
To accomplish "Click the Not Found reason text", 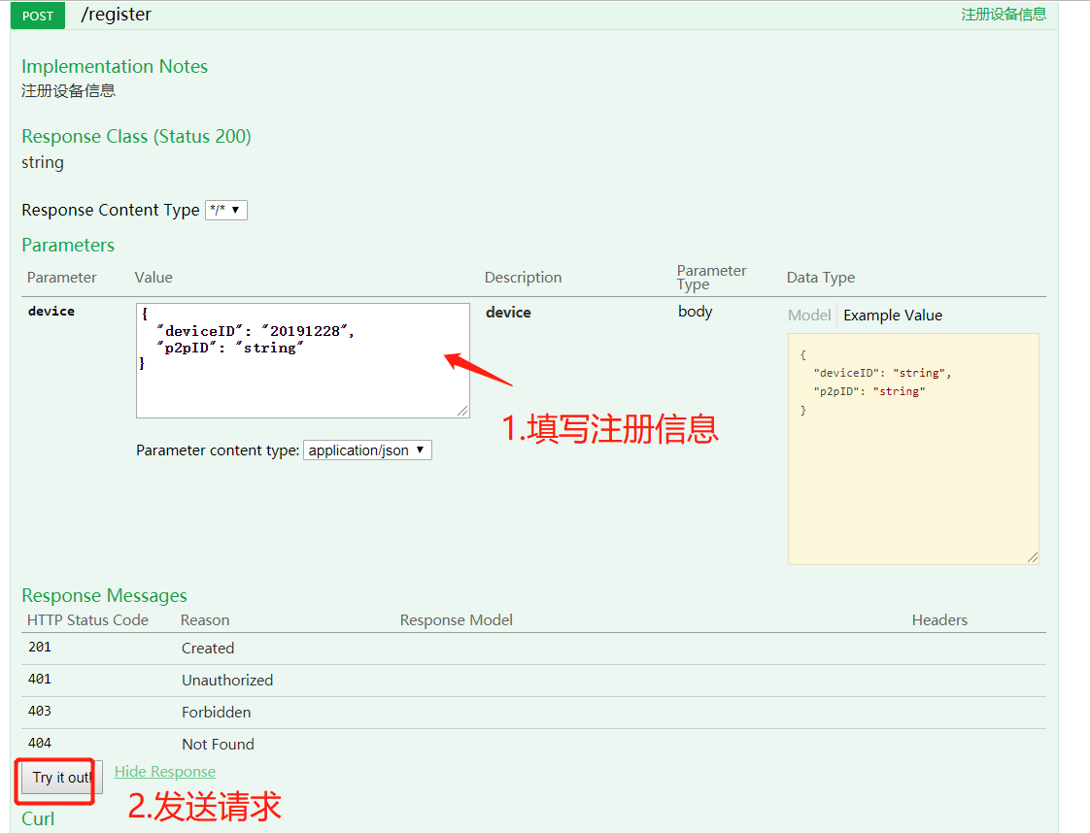I will [x=219, y=744].
